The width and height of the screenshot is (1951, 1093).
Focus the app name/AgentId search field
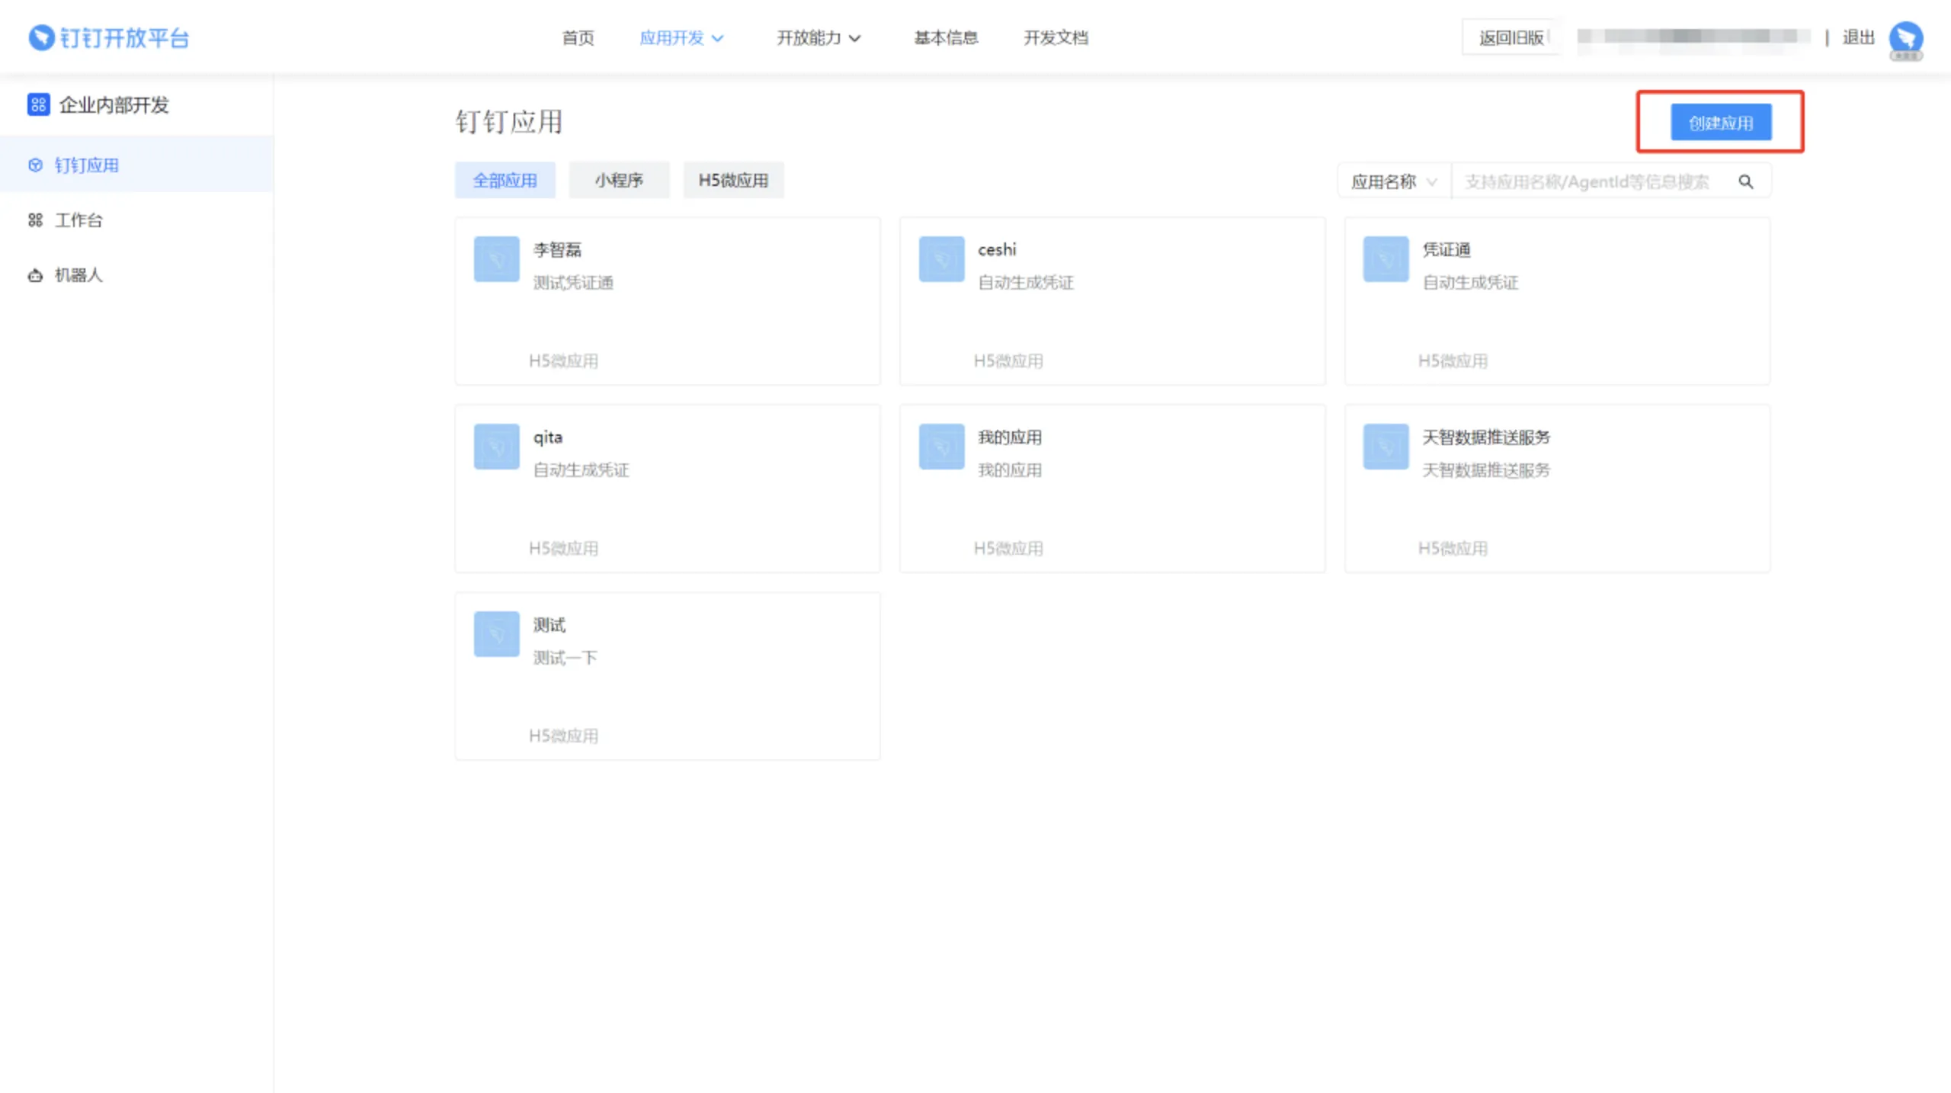[1593, 181]
